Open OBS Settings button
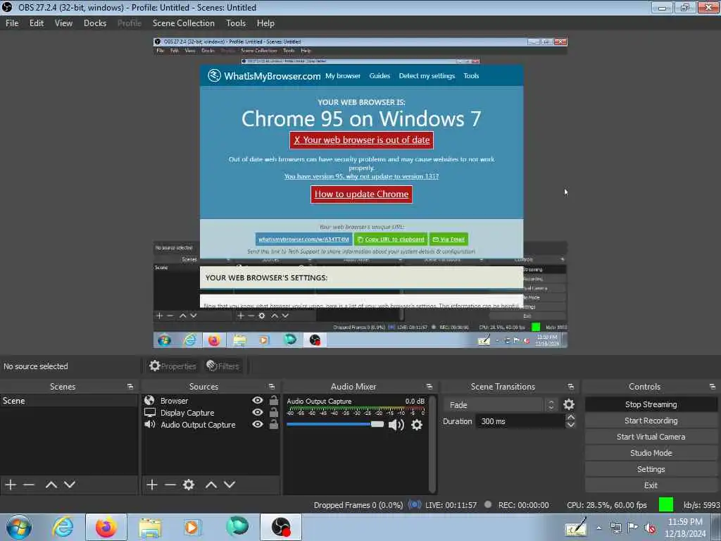 [x=651, y=468]
